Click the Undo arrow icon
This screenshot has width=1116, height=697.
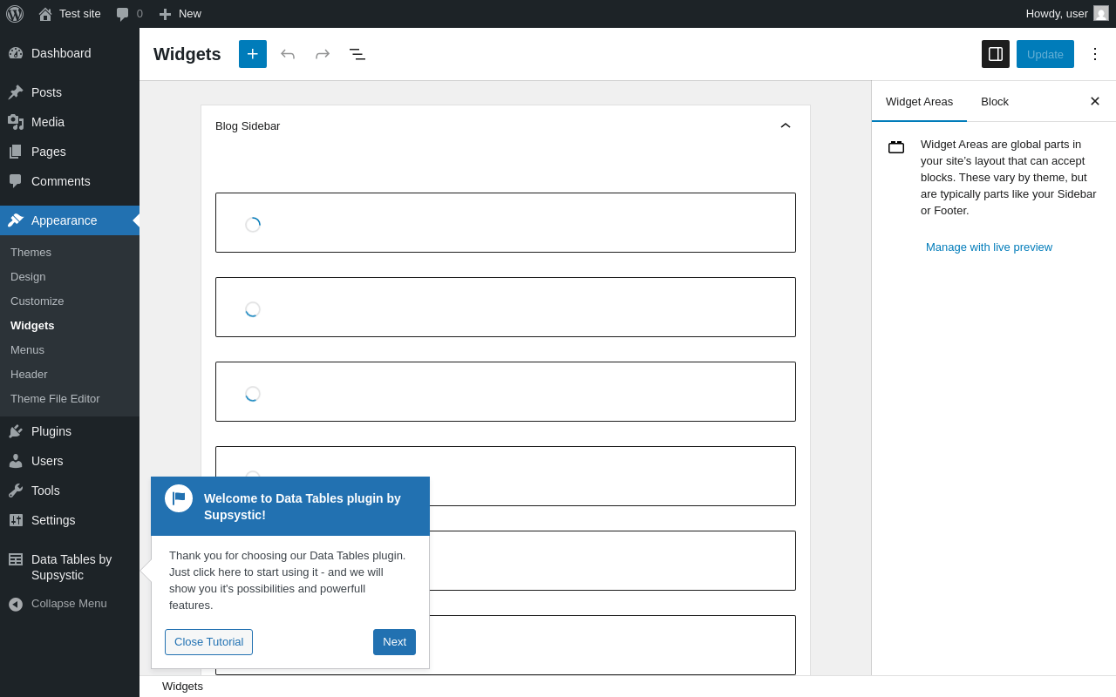click(x=288, y=54)
